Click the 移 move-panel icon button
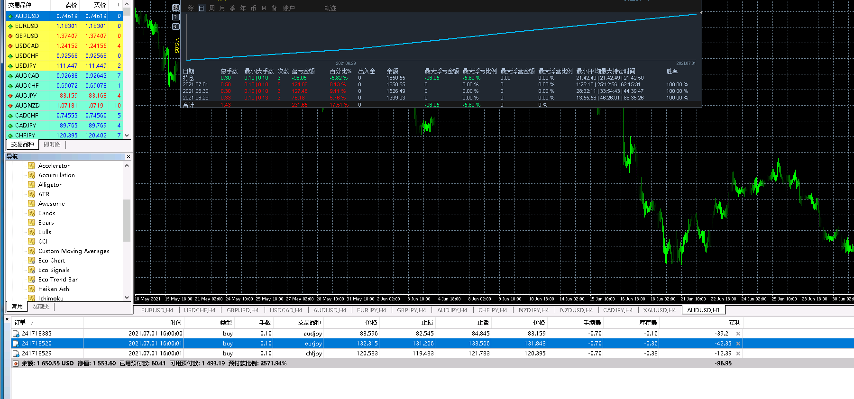 [176, 8]
